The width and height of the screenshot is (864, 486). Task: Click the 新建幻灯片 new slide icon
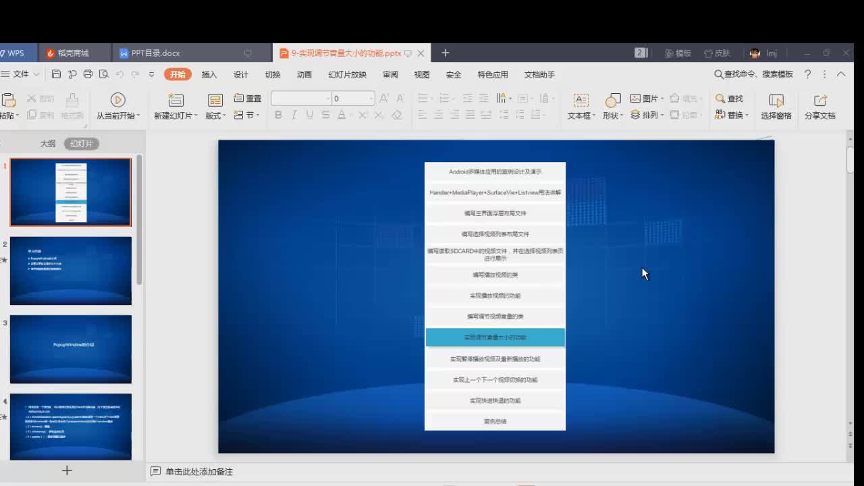pyautogui.click(x=175, y=100)
